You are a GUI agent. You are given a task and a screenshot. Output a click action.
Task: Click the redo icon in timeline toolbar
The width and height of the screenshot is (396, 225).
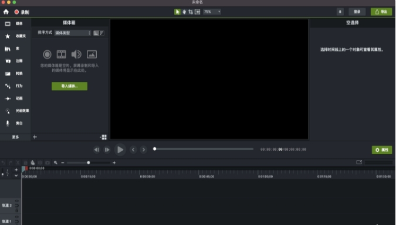click(11, 163)
